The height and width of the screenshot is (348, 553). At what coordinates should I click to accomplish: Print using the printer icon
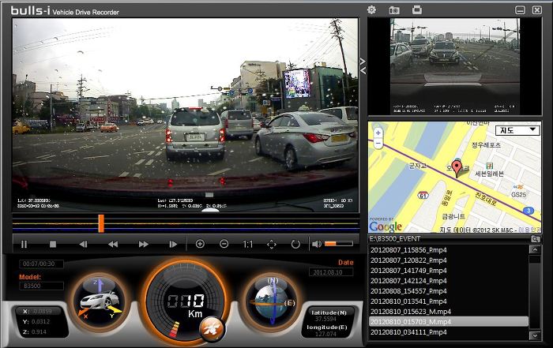417,9
